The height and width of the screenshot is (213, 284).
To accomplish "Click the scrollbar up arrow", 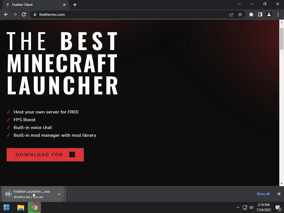I will coord(282,22).
